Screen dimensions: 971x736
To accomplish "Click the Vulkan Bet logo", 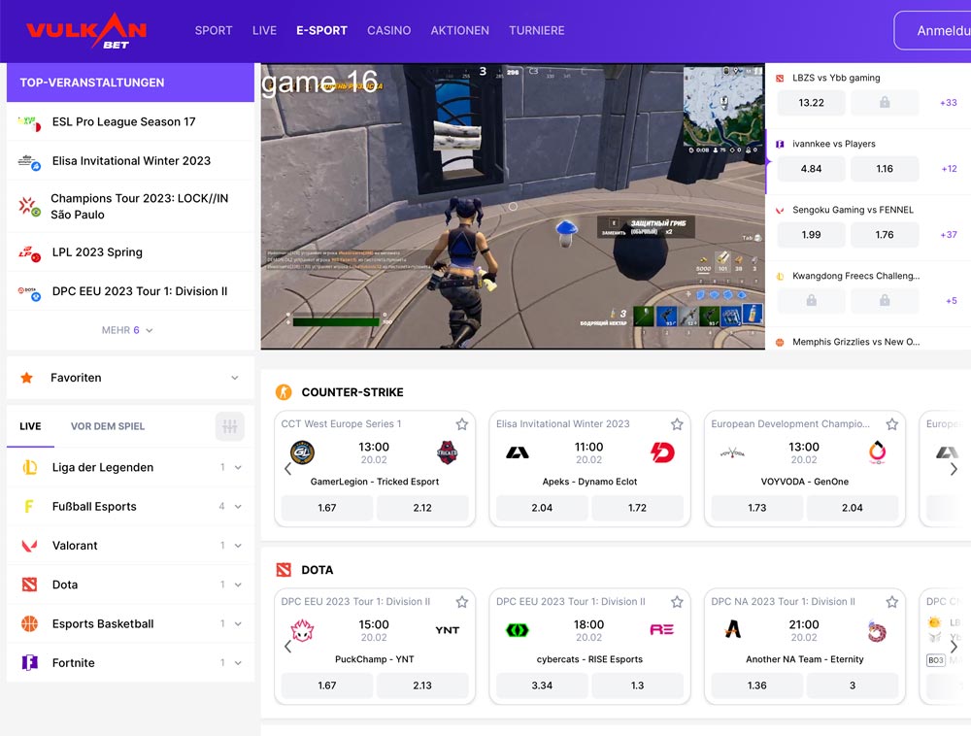I will pos(86,31).
